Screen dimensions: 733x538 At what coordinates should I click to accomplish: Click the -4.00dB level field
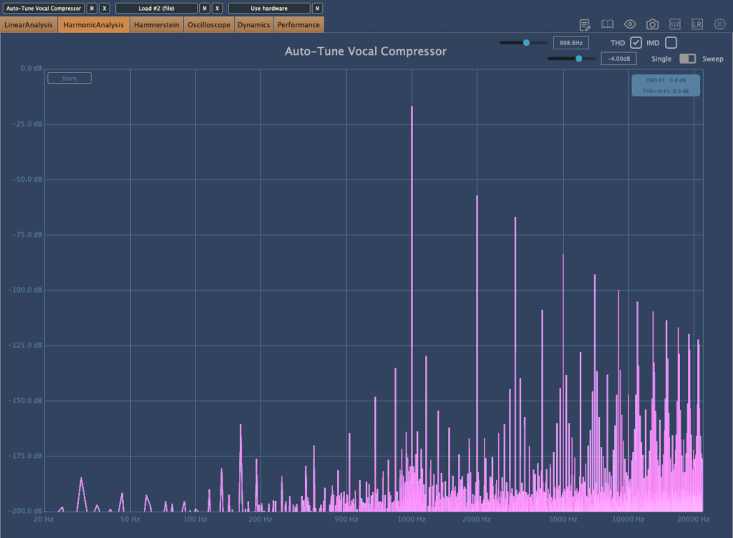[x=618, y=59]
